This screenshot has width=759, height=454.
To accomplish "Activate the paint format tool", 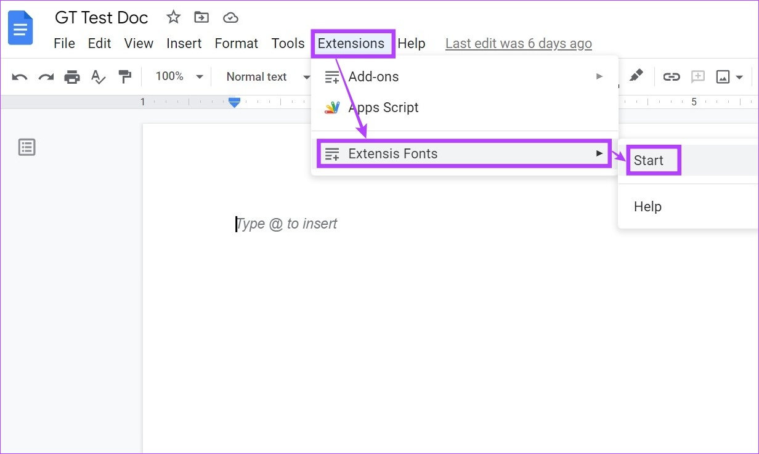I will (x=125, y=77).
